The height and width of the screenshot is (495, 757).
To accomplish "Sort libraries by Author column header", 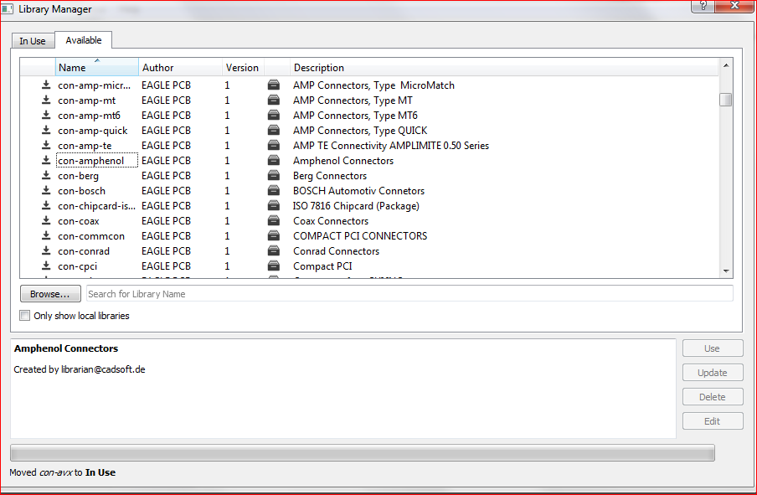I will tap(179, 68).
